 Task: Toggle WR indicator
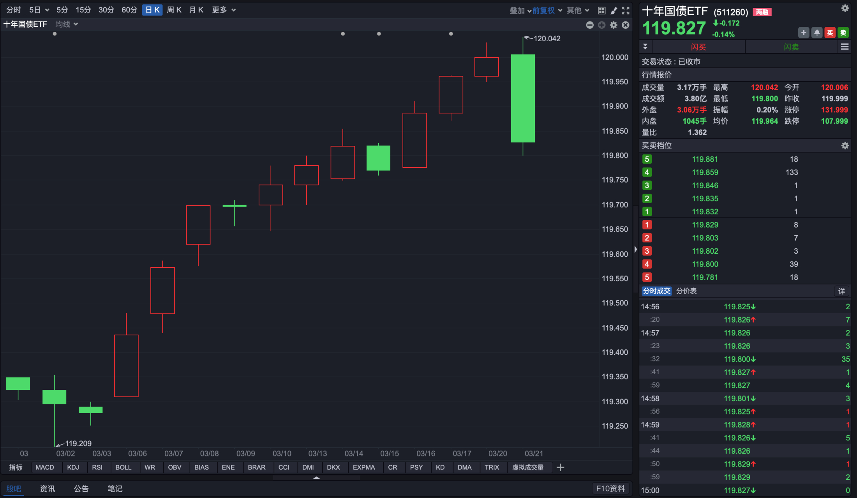coord(150,467)
